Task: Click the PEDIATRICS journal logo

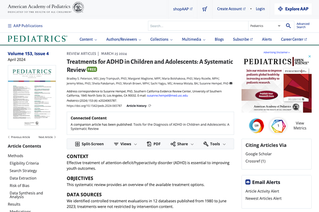Action: 37,39
